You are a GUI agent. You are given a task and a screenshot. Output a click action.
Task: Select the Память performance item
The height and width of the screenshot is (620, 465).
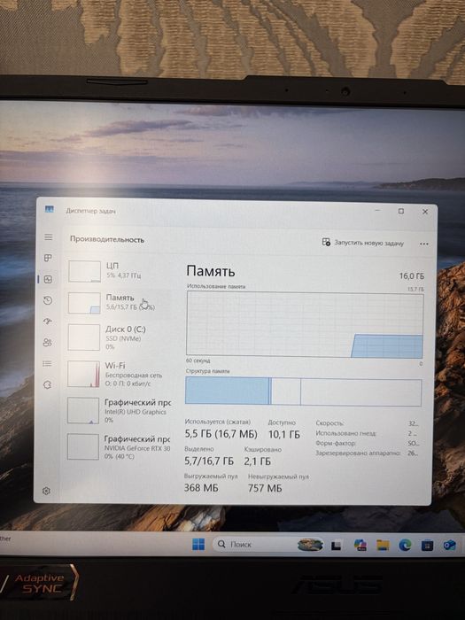pyautogui.click(x=119, y=303)
